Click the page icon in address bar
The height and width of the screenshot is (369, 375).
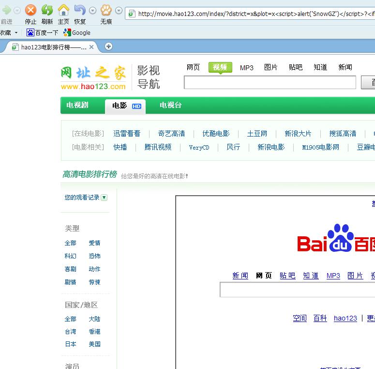132,14
